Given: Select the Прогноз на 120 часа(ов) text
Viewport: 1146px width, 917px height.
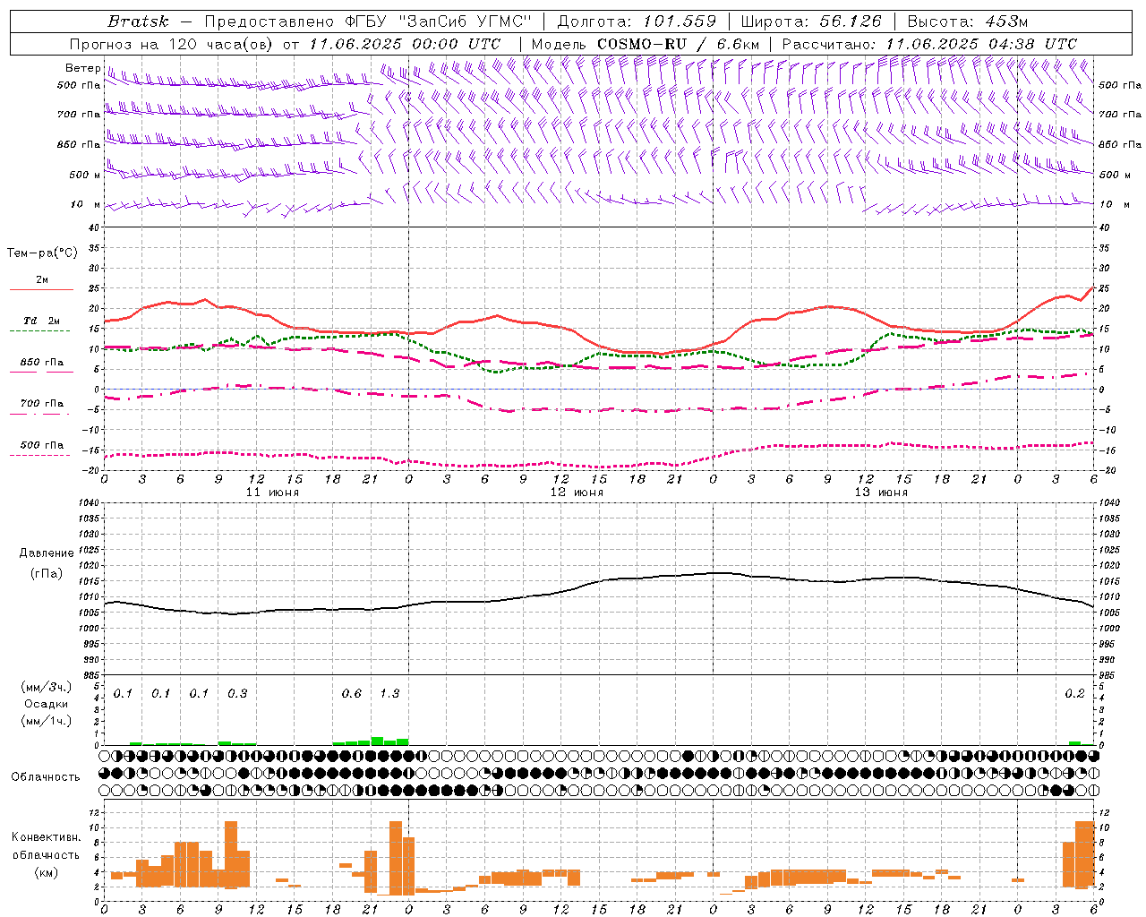Looking at the screenshot, I should (172, 44).
